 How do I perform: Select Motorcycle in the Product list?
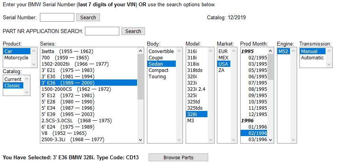[x=16, y=58]
